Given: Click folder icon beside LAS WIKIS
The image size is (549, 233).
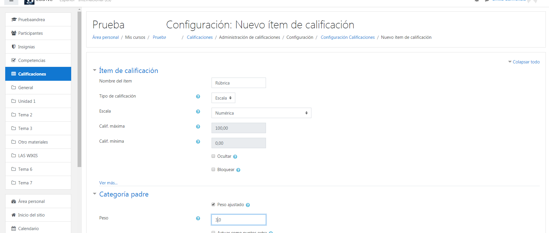Looking at the screenshot, I should [x=14, y=155].
